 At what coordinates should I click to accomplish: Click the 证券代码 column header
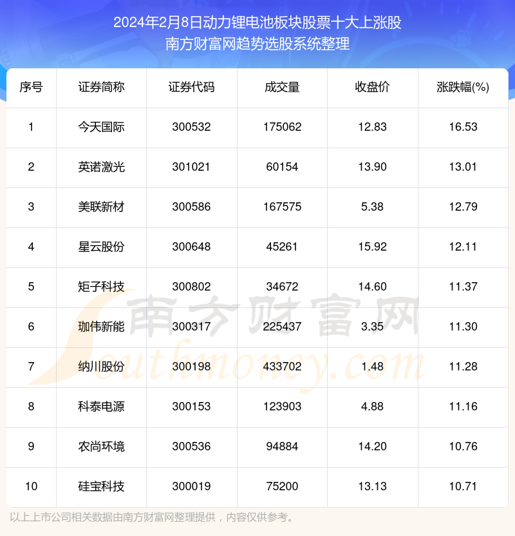click(x=192, y=87)
